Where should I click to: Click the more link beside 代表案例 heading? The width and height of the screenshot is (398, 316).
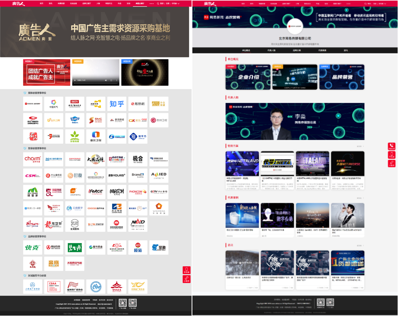(x=360, y=198)
